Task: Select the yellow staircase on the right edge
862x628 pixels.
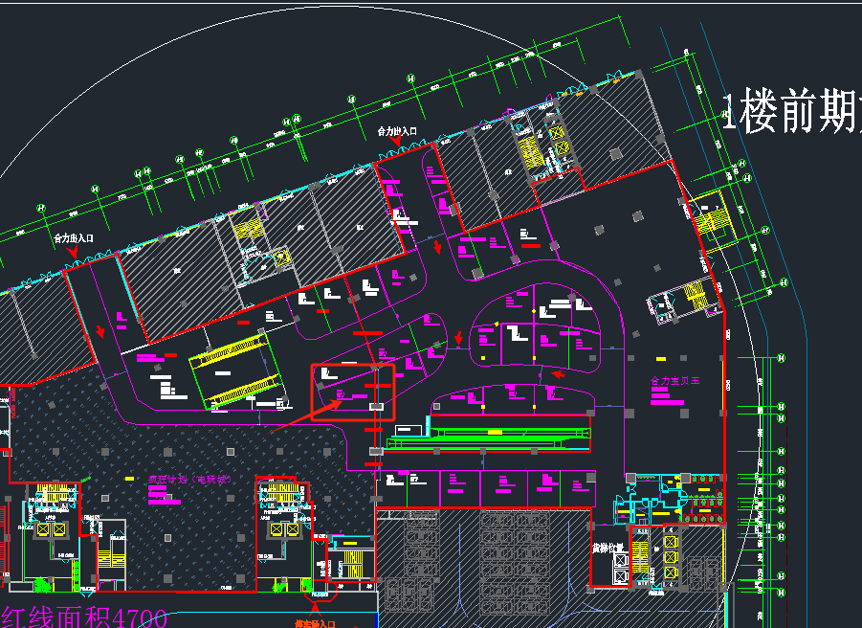Action: [x=713, y=216]
